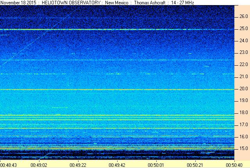Click the 00:48:43 time label
The width and height of the screenshot is (250, 168).
point(9,165)
